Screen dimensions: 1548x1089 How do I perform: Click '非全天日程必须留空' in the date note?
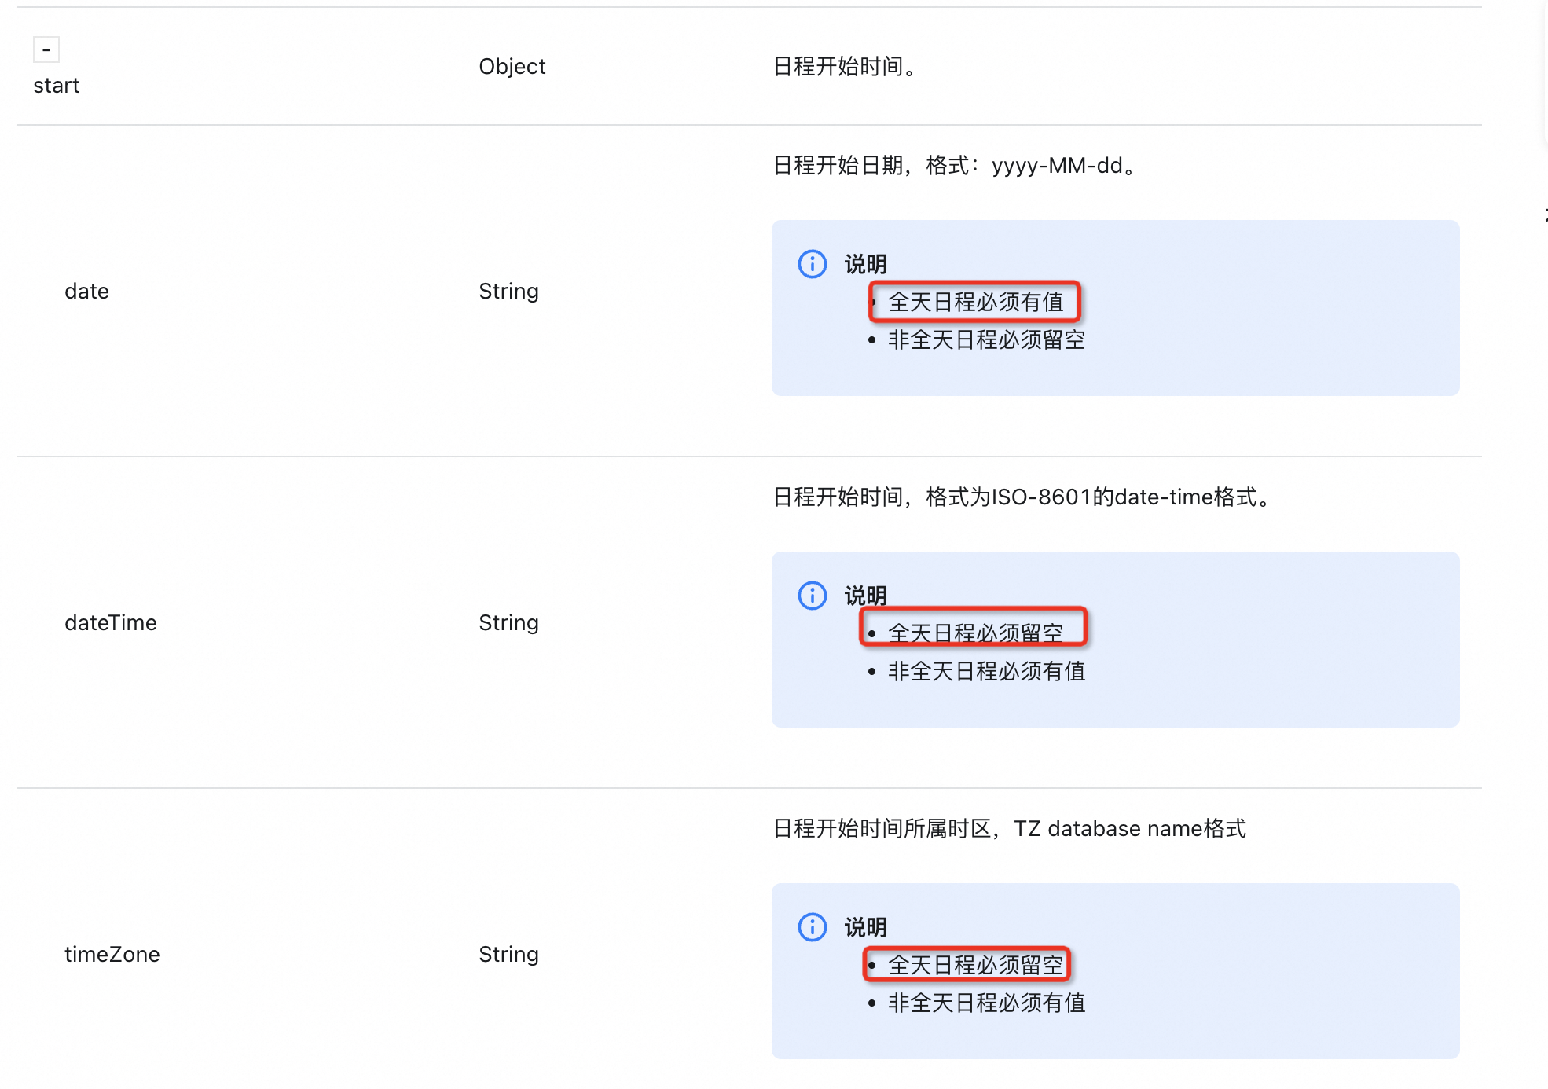click(x=987, y=340)
